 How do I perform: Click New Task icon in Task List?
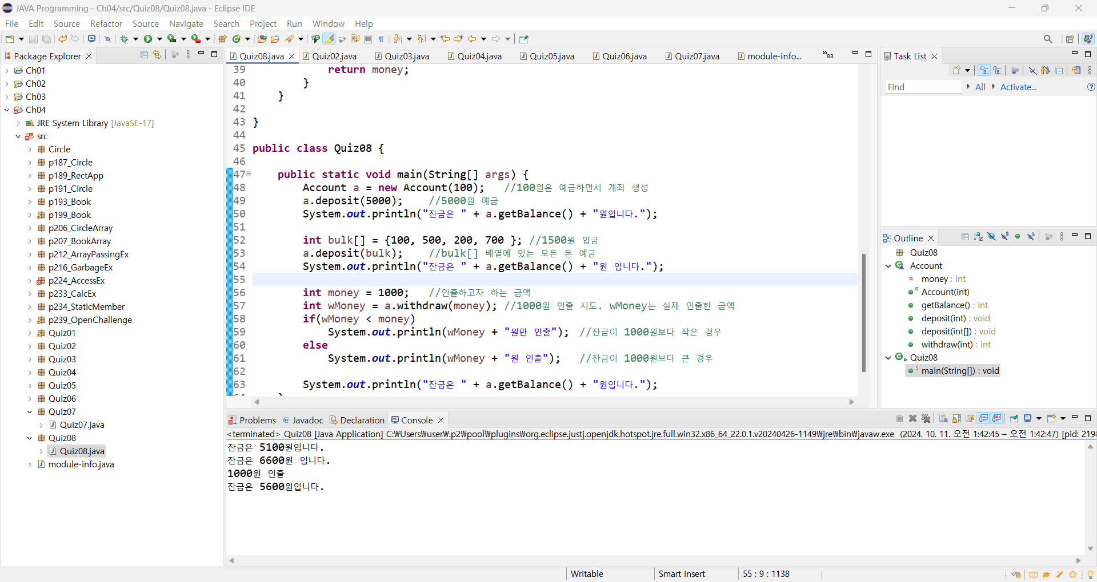(956, 70)
